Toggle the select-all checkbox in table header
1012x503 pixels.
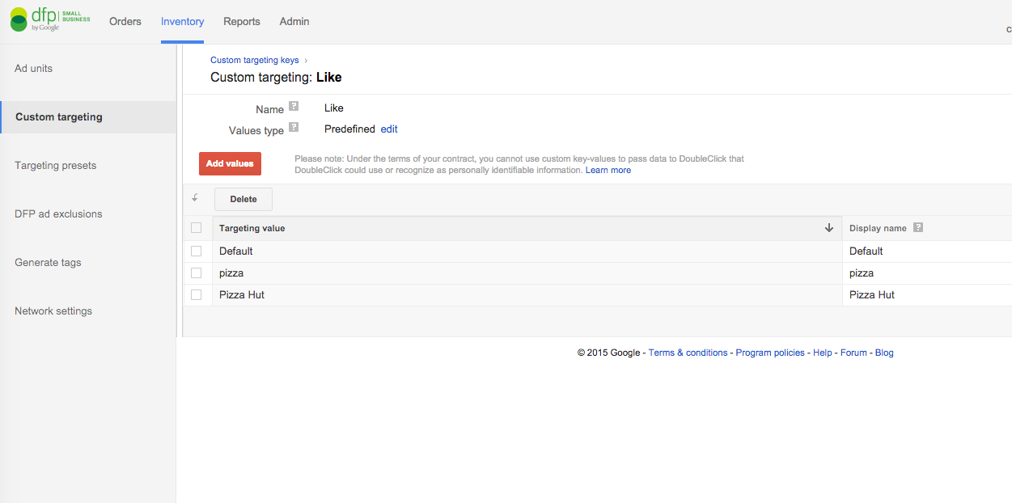pyautogui.click(x=196, y=228)
